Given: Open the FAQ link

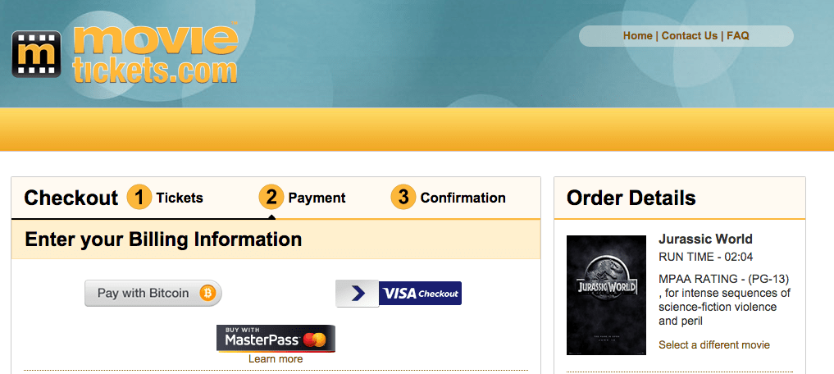Looking at the screenshot, I should [x=738, y=35].
